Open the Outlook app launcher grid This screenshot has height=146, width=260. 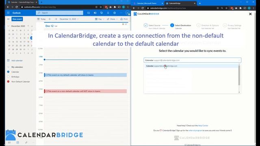(8, 13)
